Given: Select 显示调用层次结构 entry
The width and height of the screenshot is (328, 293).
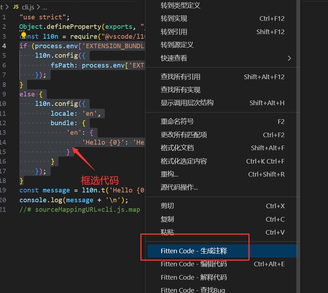Looking at the screenshot, I should (x=222, y=103).
